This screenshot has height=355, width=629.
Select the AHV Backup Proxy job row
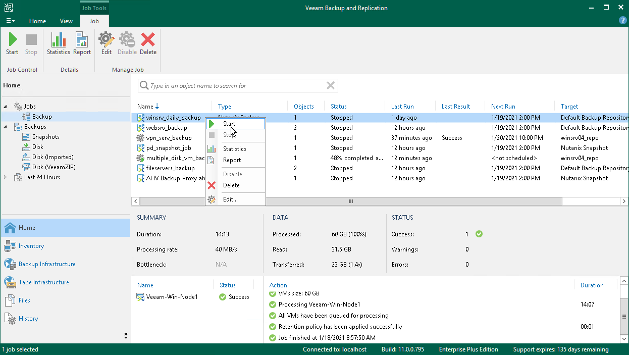coord(380,178)
